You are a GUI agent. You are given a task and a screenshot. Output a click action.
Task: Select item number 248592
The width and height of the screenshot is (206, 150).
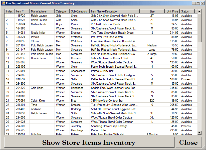[x=21, y=79]
